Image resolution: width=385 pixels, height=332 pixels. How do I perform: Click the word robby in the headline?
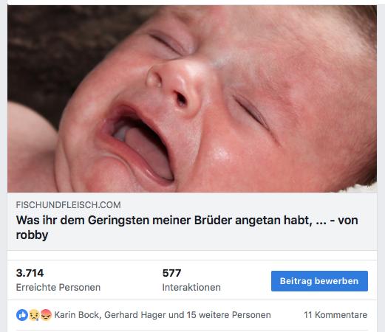pyautogui.click(x=32, y=235)
